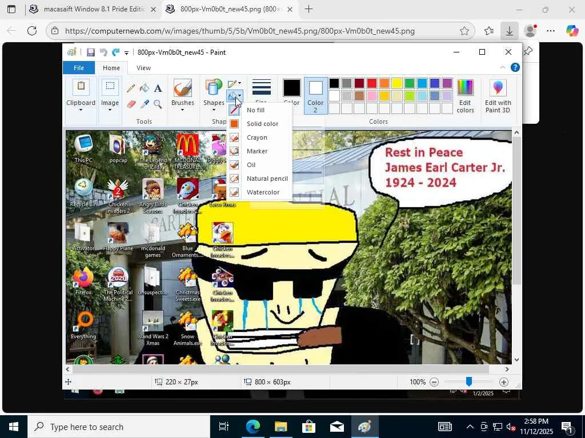
Task: Click the Edit colors rainbow icon
Action: [465, 88]
